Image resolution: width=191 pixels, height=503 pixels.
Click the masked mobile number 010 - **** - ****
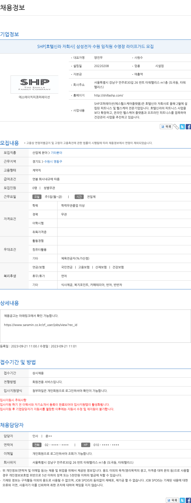106,445
